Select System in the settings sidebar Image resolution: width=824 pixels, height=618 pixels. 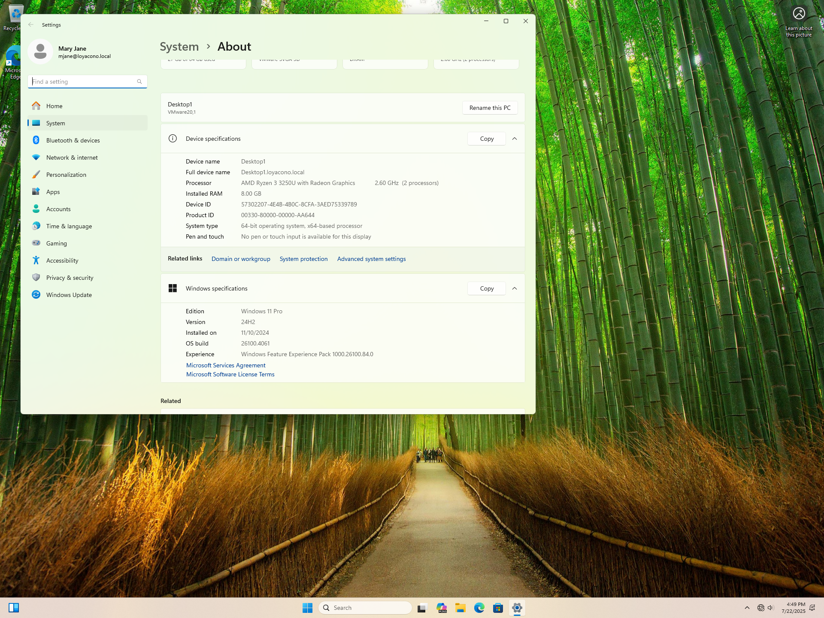coord(88,123)
